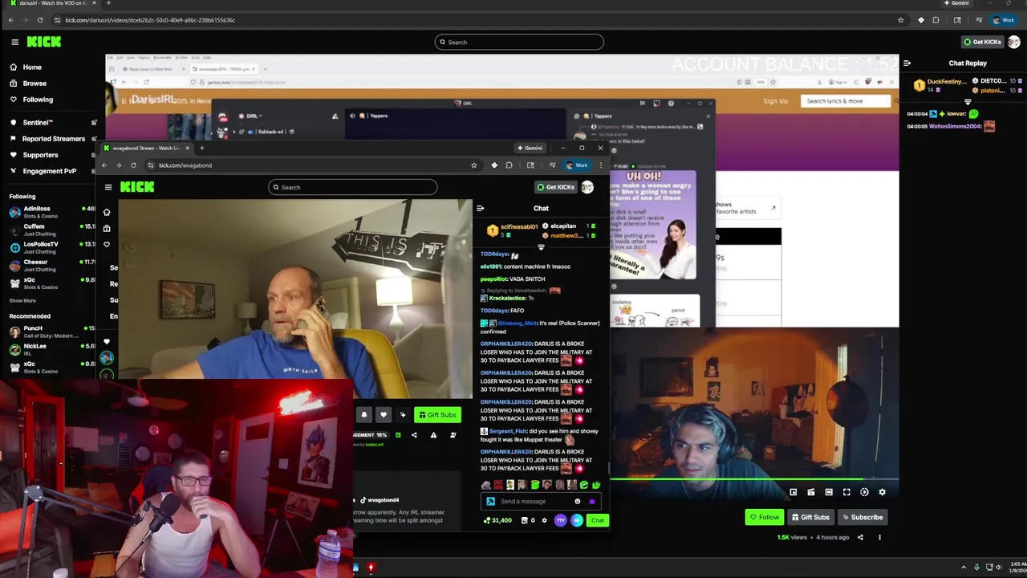Screen dimensions: 1027x578
Task: Expand Show more under Following
Action: tap(22, 301)
